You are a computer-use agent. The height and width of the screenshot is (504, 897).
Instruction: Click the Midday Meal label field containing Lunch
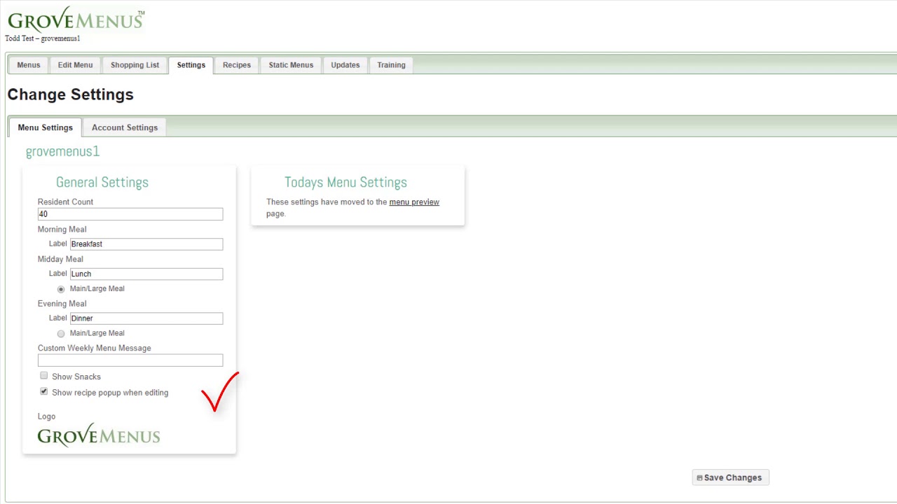point(146,274)
